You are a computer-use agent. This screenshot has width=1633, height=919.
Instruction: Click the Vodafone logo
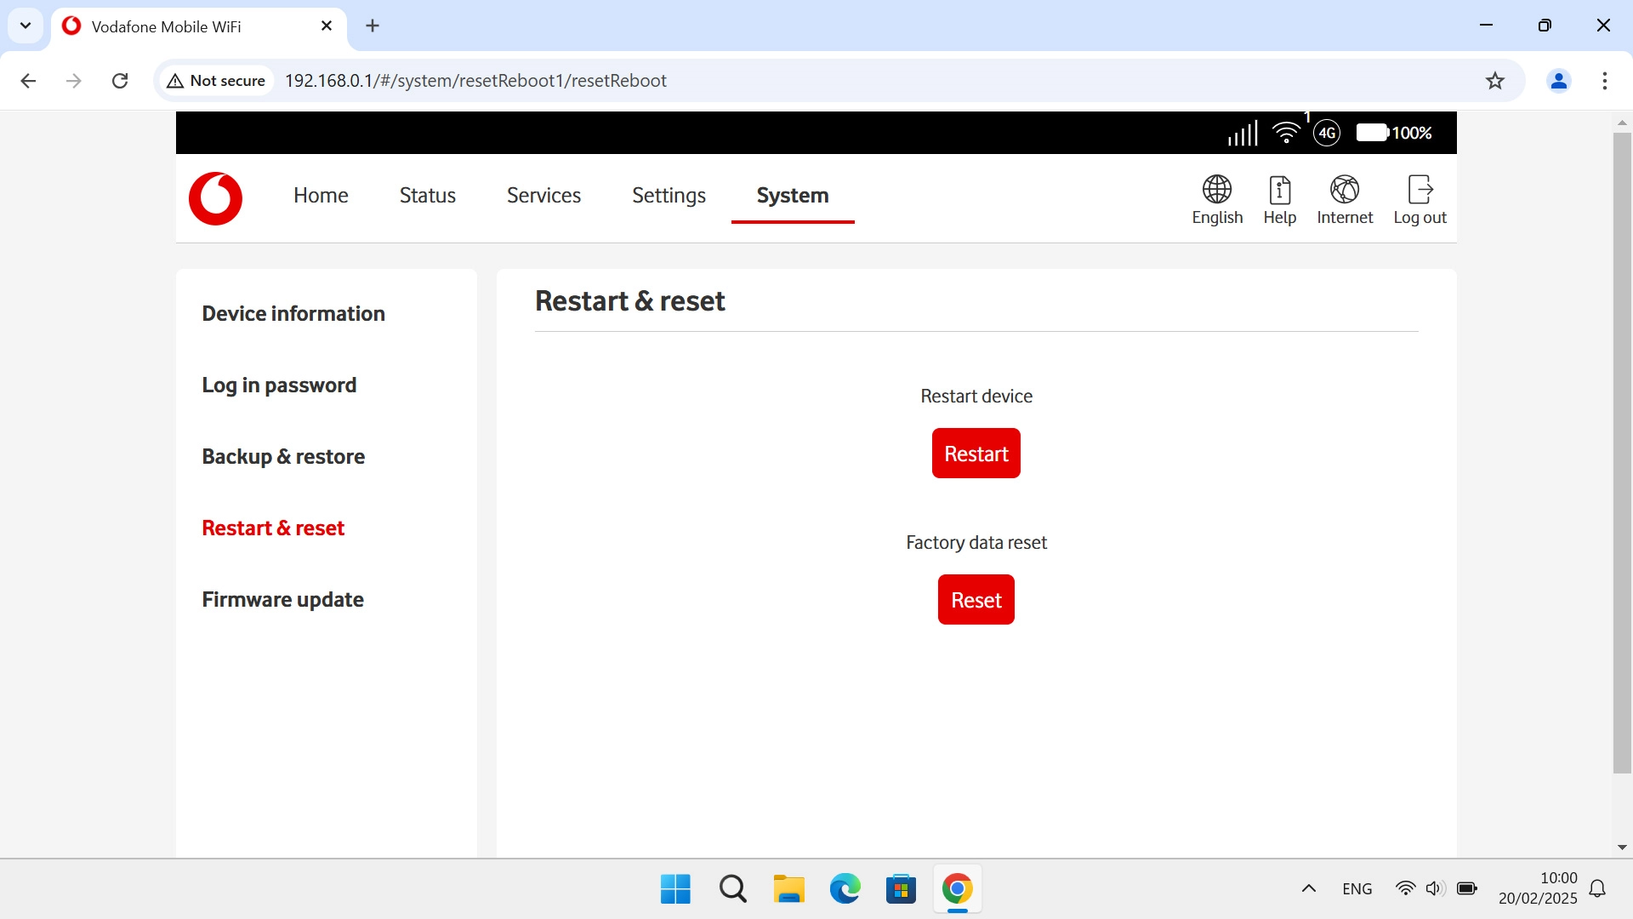tap(215, 198)
